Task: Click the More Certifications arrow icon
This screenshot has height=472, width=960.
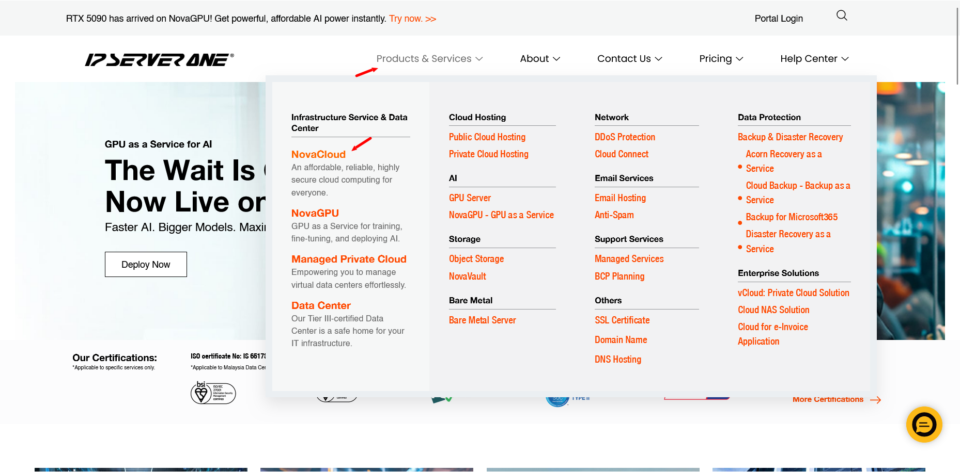Action: pos(875,400)
